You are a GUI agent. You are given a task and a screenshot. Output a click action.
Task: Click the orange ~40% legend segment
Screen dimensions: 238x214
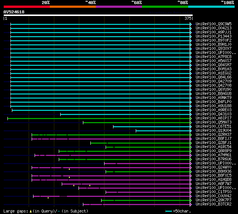click(x=73, y=7)
